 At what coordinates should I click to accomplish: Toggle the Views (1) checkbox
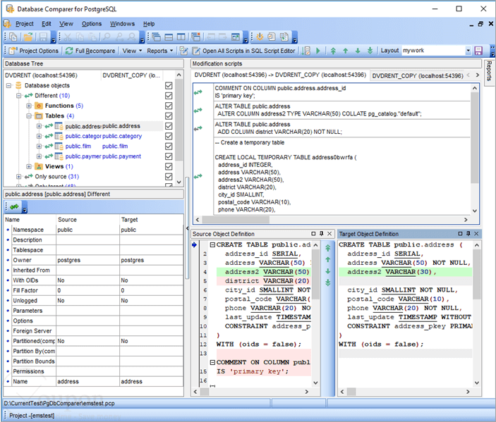pyautogui.click(x=169, y=166)
